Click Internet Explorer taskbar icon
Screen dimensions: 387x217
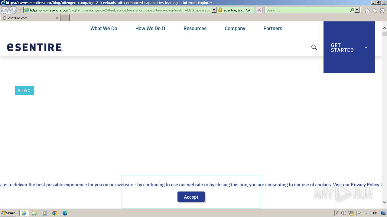(x=24, y=213)
